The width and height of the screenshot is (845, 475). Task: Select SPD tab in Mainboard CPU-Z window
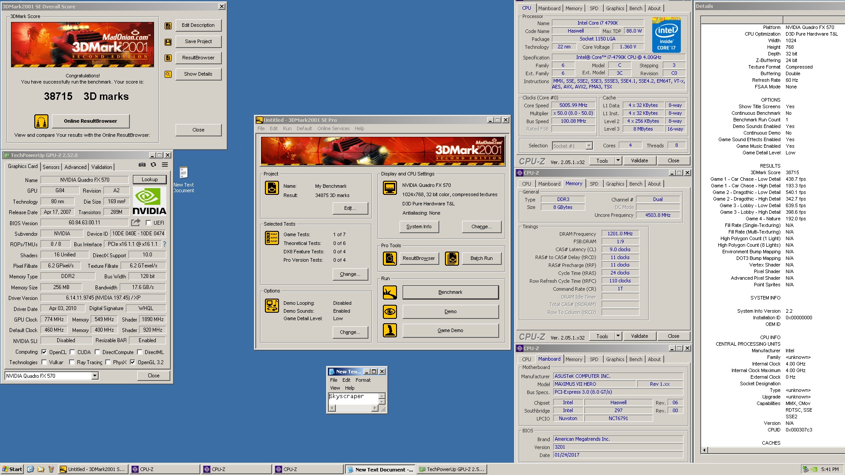coord(594,359)
